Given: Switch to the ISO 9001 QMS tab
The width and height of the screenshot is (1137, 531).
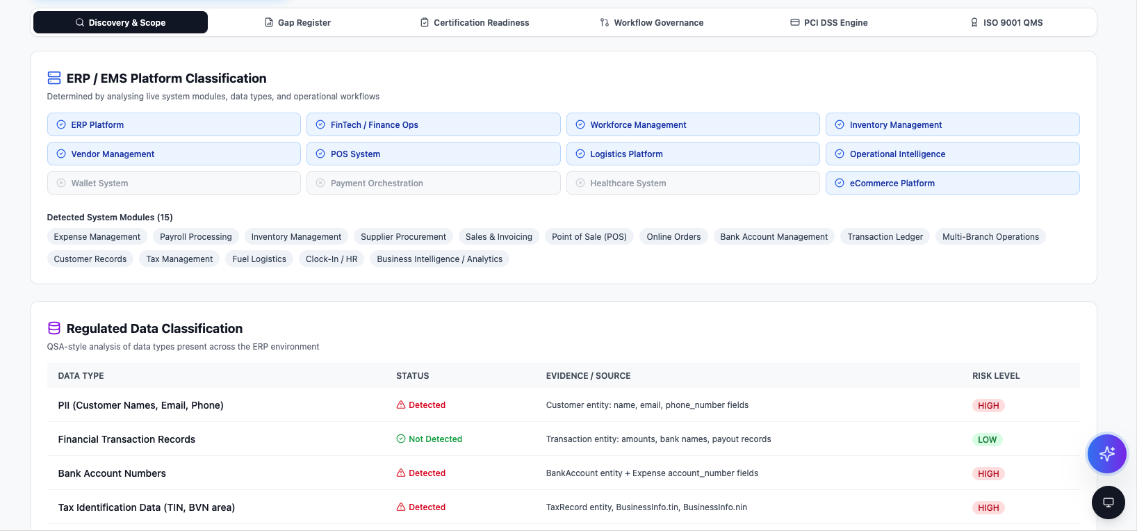Looking at the screenshot, I should [1006, 22].
